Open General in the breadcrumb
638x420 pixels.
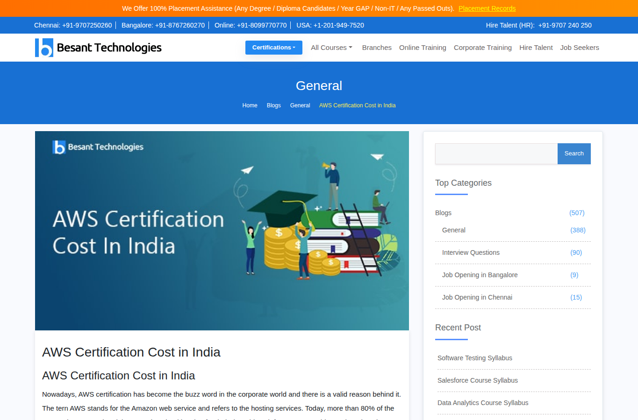300,105
